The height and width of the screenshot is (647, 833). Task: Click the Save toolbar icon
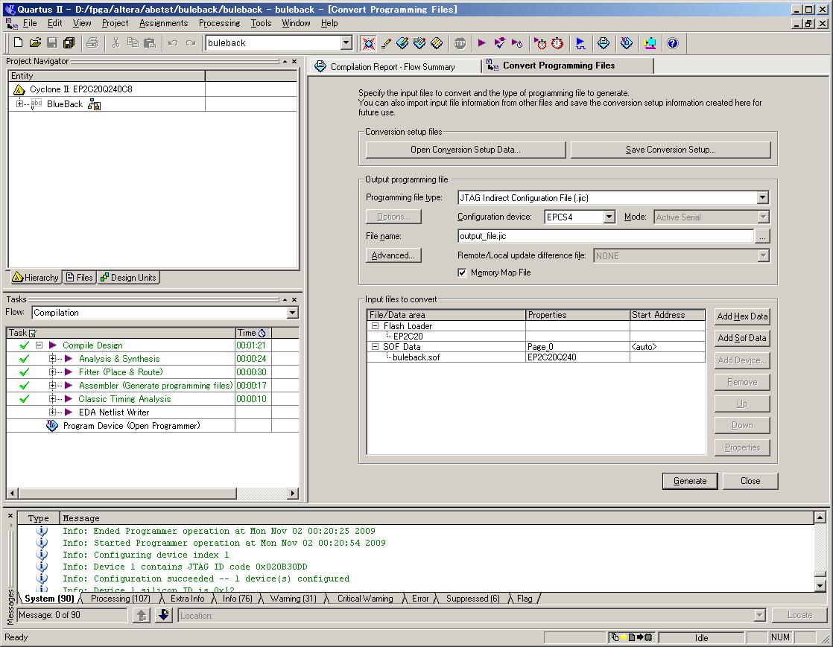click(52, 43)
